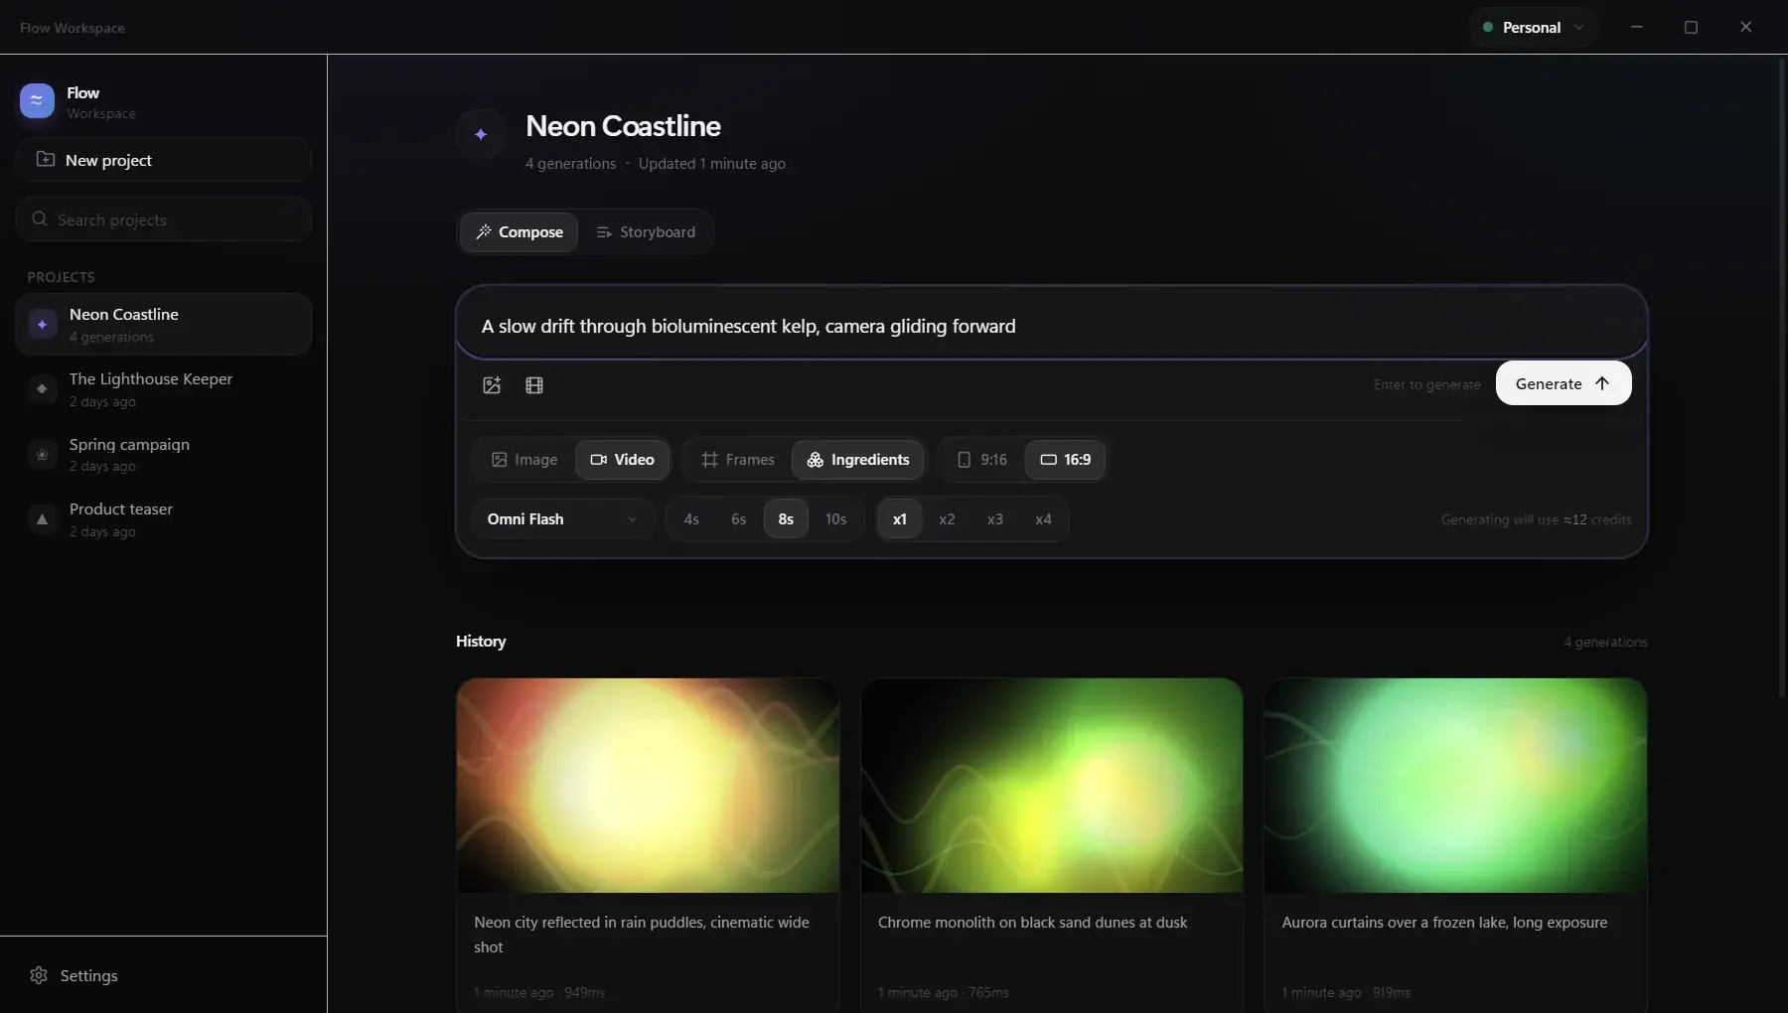This screenshot has width=1788, height=1013.
Task: Set duration to 4s
Action: pos(691,519)
